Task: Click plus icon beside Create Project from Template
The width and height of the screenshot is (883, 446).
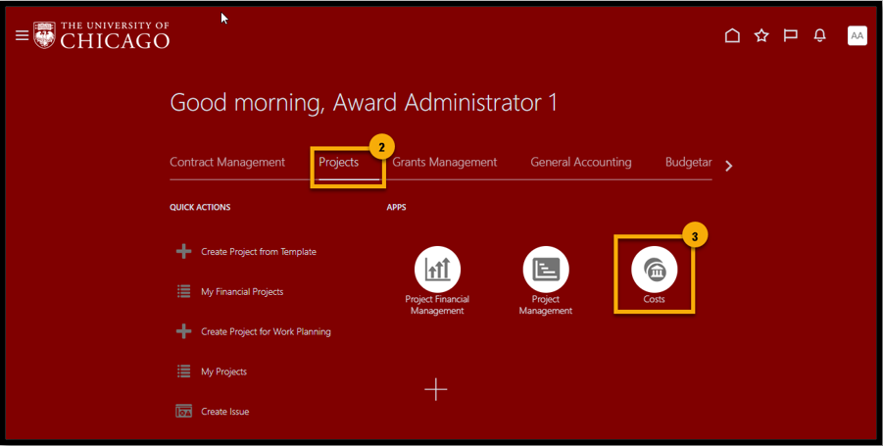Action: click(183, 251)
